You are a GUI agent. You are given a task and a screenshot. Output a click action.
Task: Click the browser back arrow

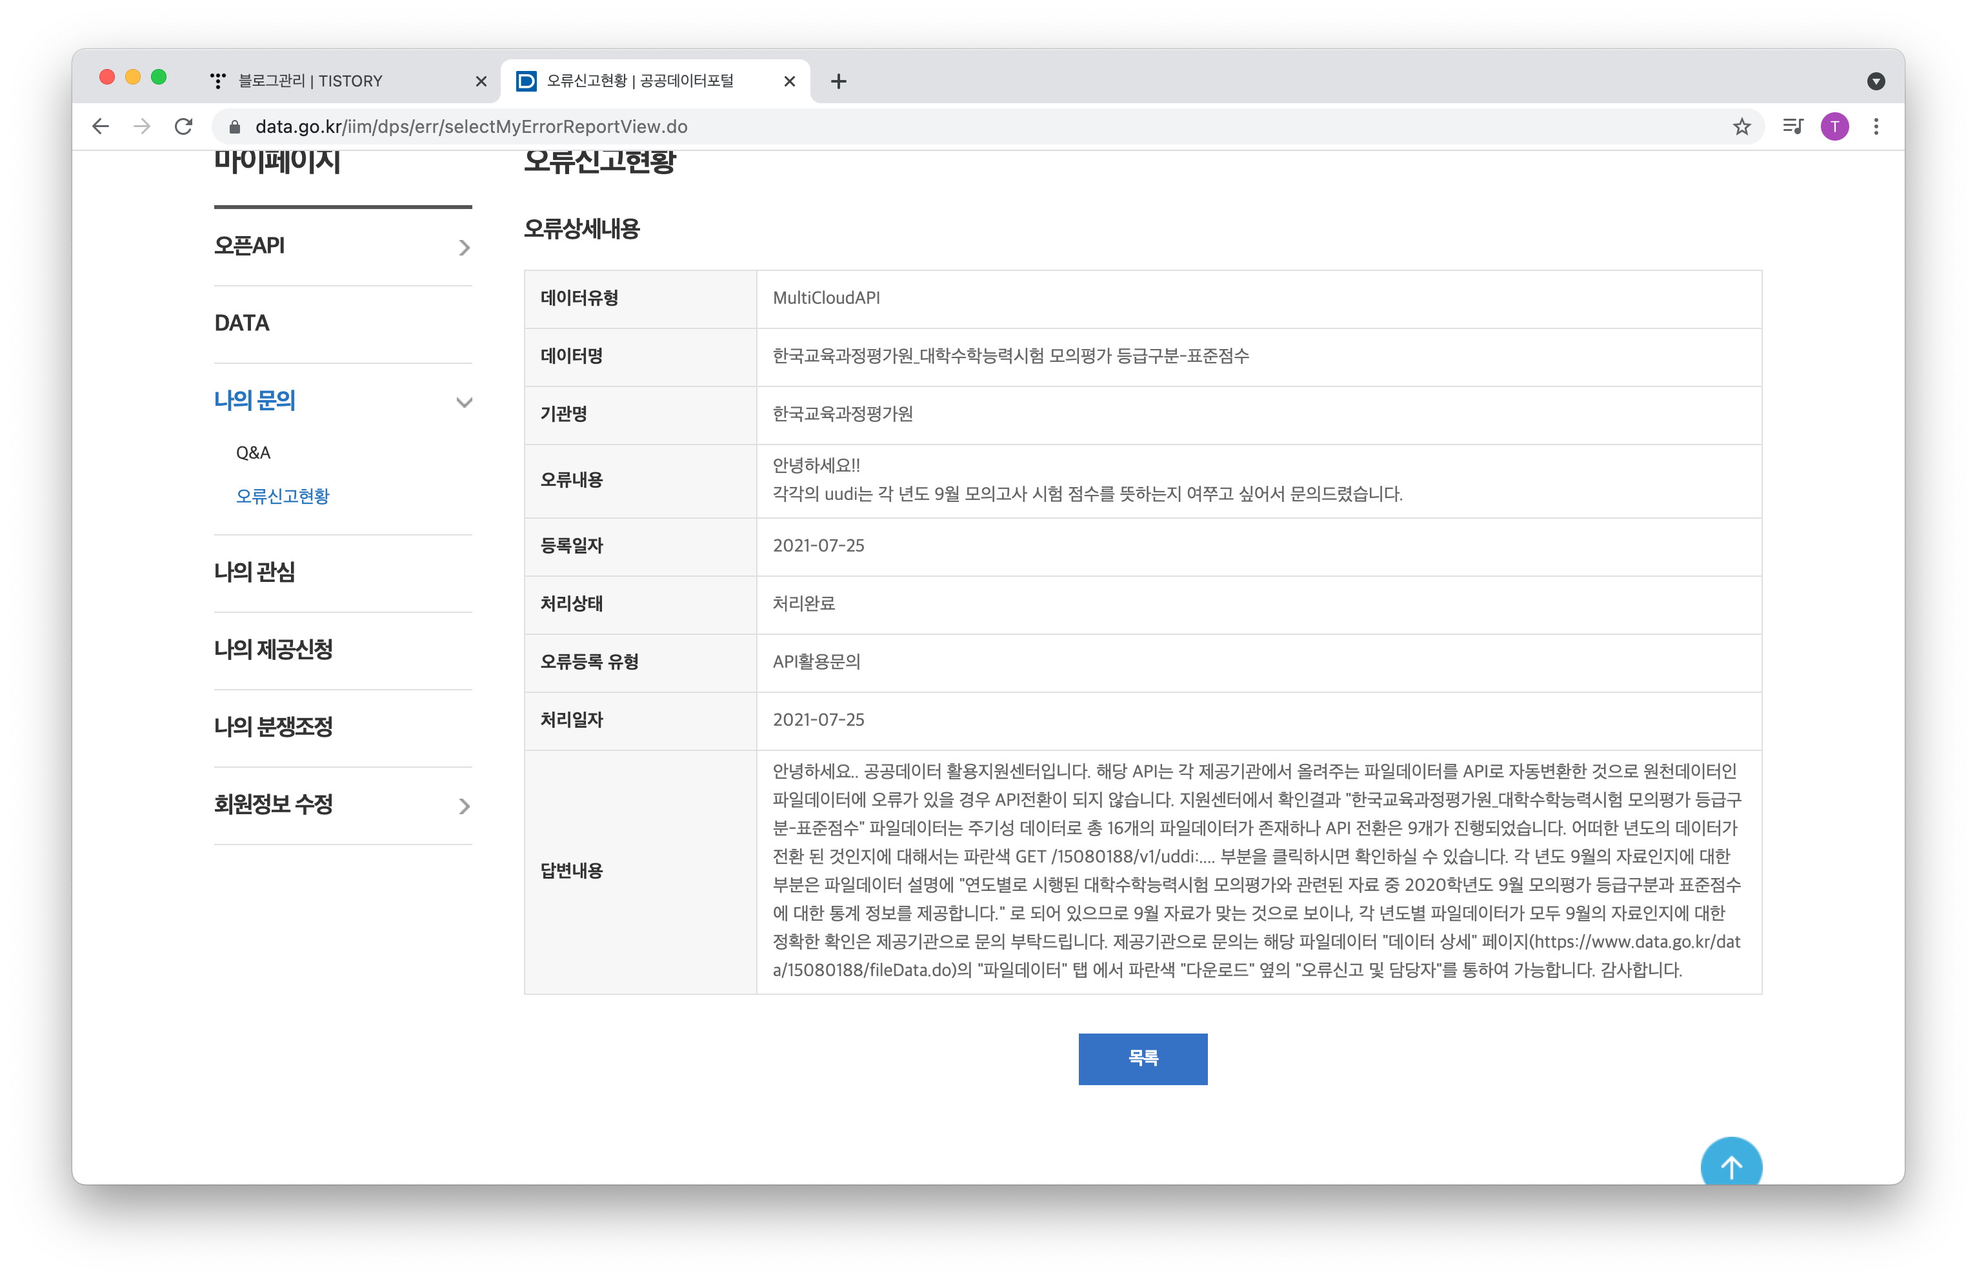point(101,126)
